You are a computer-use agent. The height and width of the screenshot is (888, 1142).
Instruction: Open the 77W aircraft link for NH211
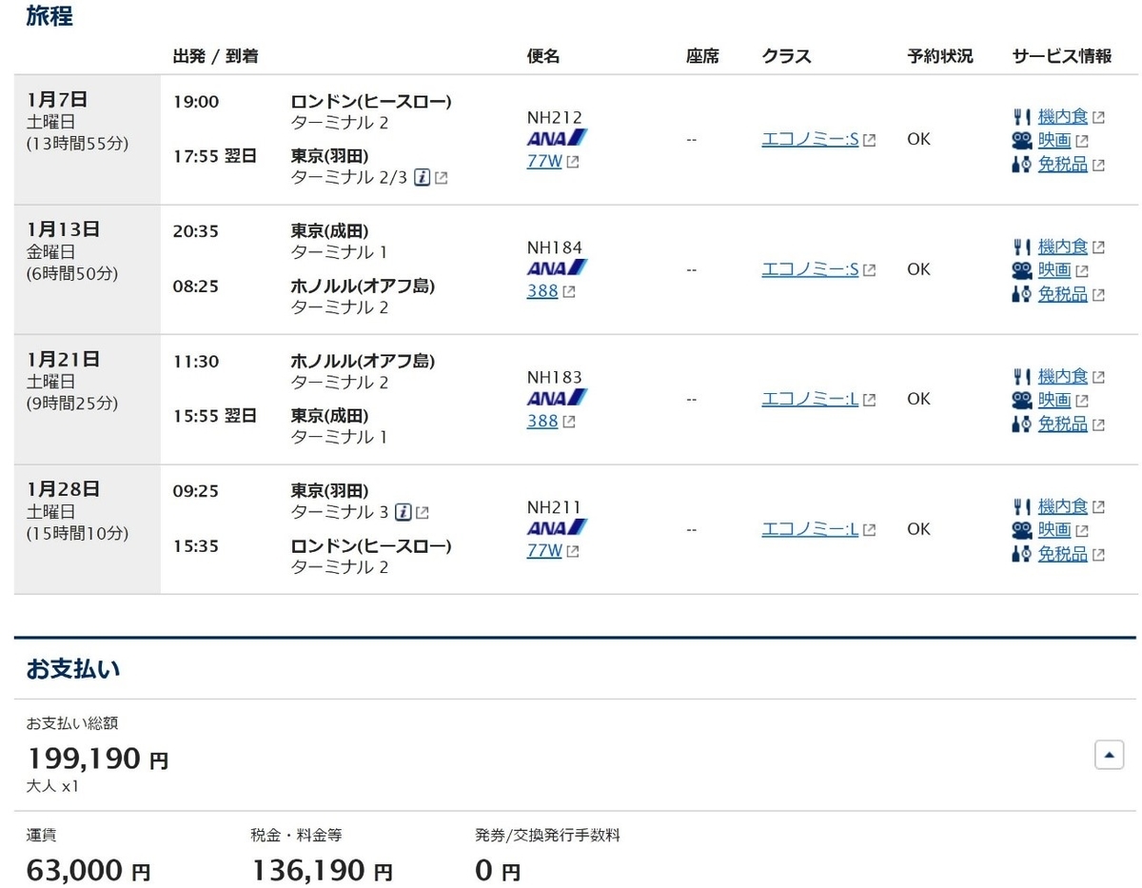[x=544, y=550]
